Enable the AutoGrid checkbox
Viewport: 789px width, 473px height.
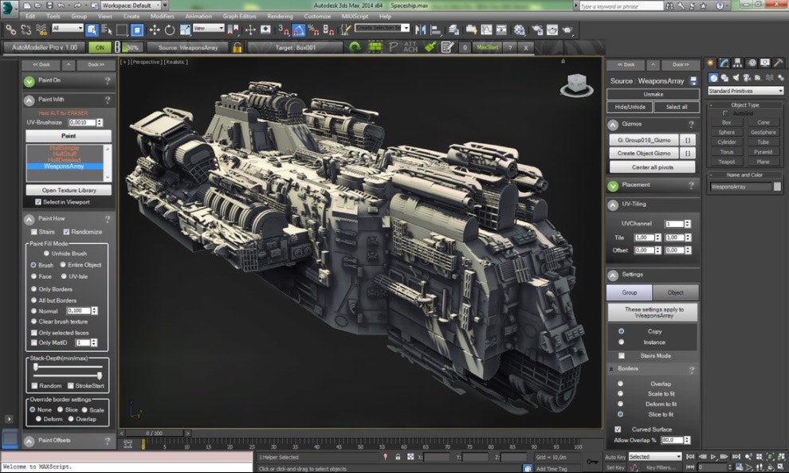point(724,112)
